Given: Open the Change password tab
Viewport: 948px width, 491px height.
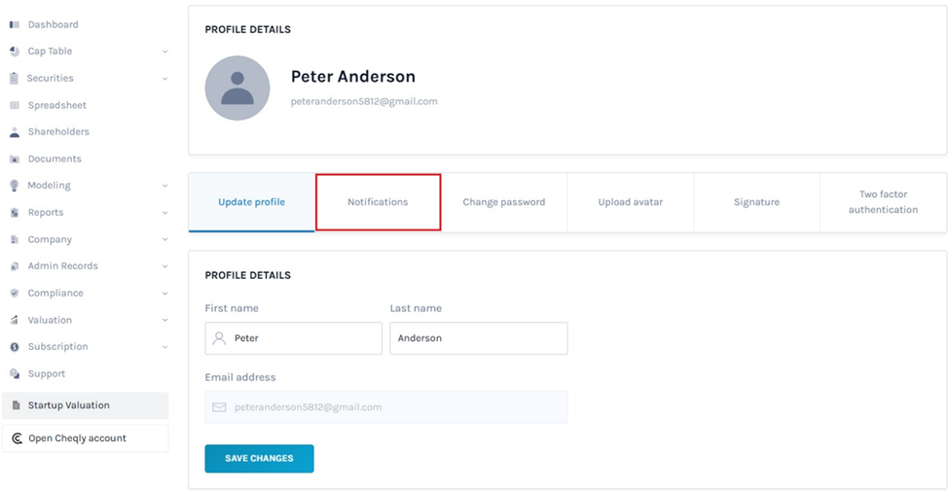Looking at the screenshot, I should tap(504, 202).
